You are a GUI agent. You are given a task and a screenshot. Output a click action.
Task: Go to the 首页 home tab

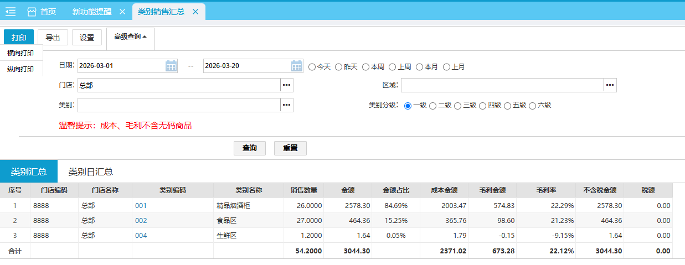click(x=42, y=12)
